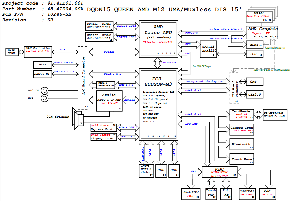The image size is (291, 201).
Task: Click the Touch Panel block
Action: [242, 159]
